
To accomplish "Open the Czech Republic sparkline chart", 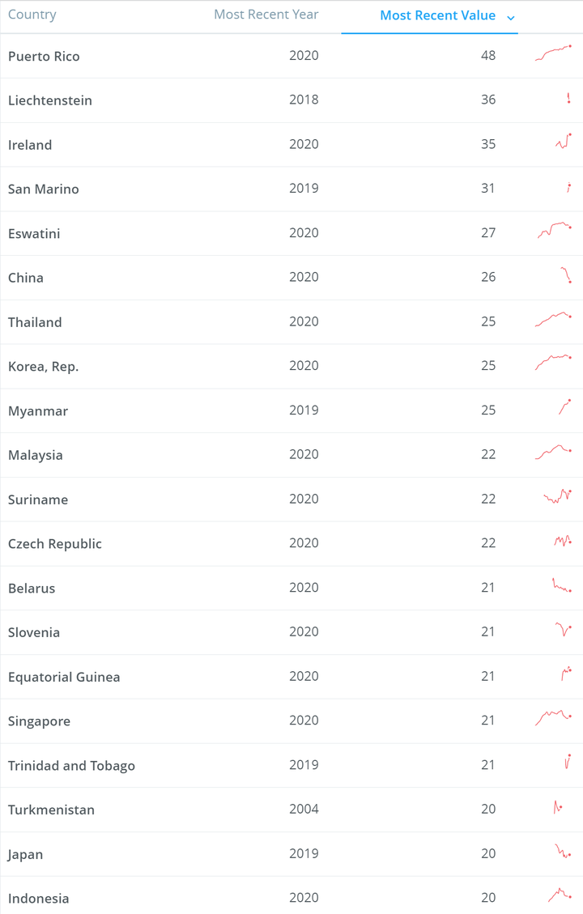I will [563, 540].
